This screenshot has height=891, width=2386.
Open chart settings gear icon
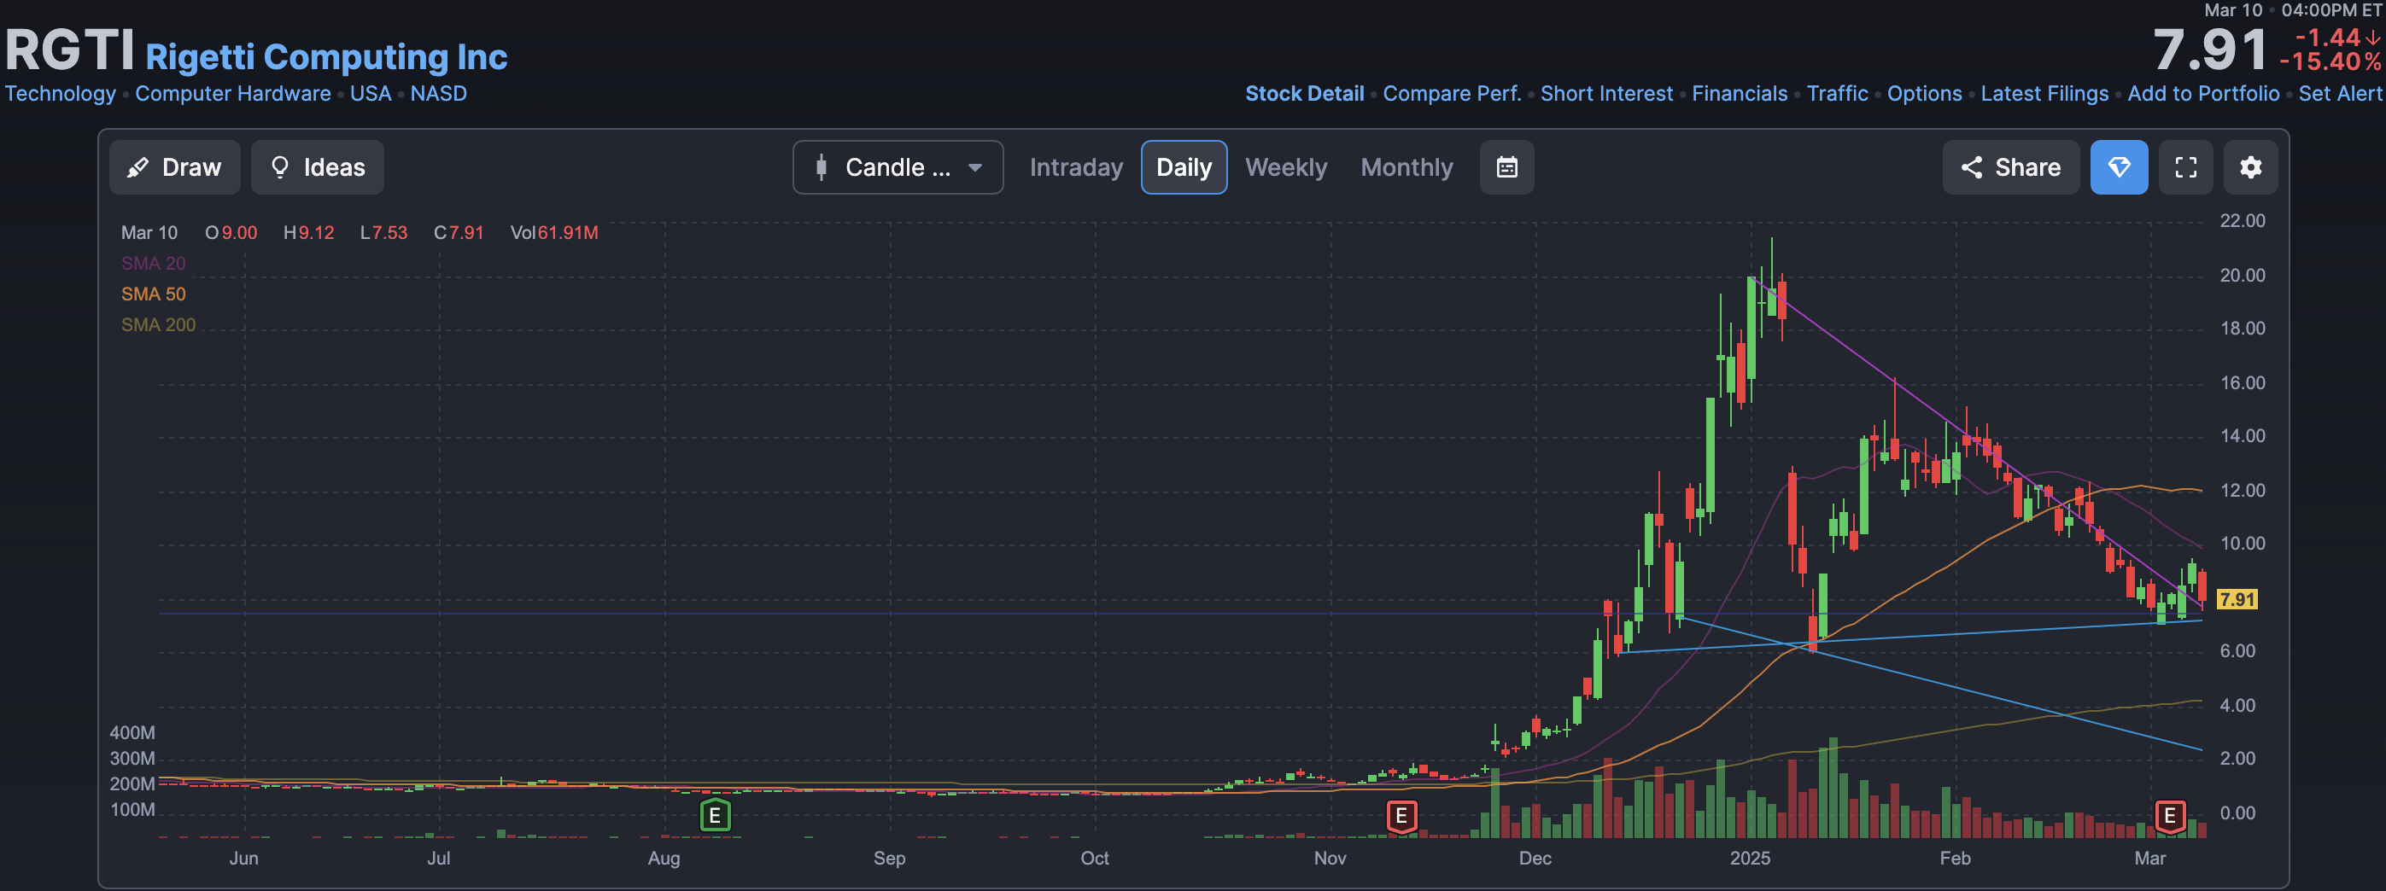(x=2250, y=167)
